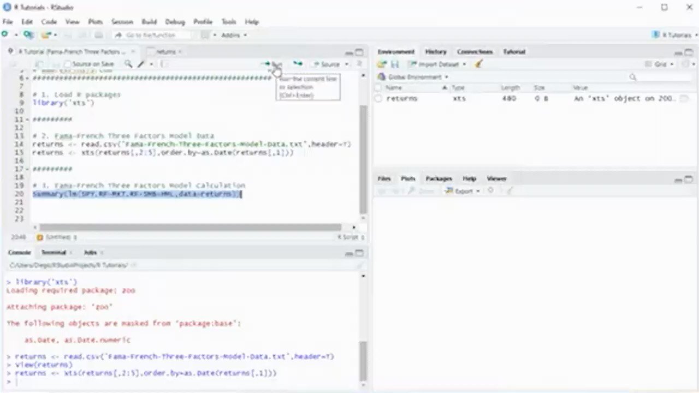The image size is (699, 393).
Task: Select the returns object checkbox in Environment
Action: coord(379,98)
